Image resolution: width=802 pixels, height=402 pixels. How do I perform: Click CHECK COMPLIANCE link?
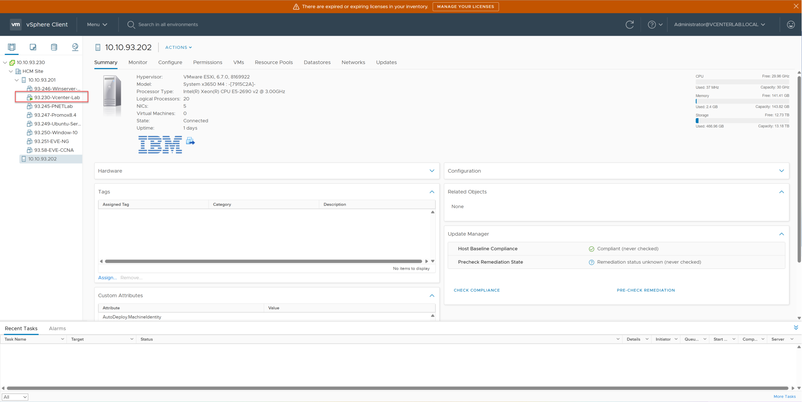point(477,290)
